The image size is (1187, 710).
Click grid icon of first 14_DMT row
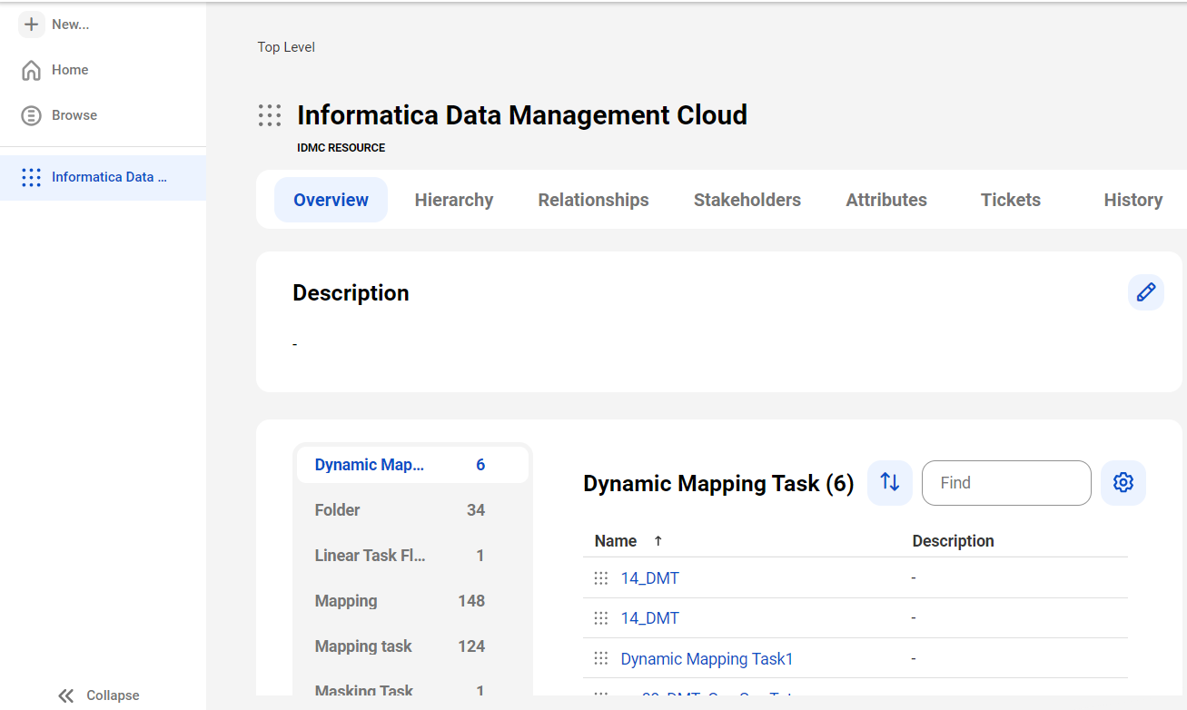601,578
